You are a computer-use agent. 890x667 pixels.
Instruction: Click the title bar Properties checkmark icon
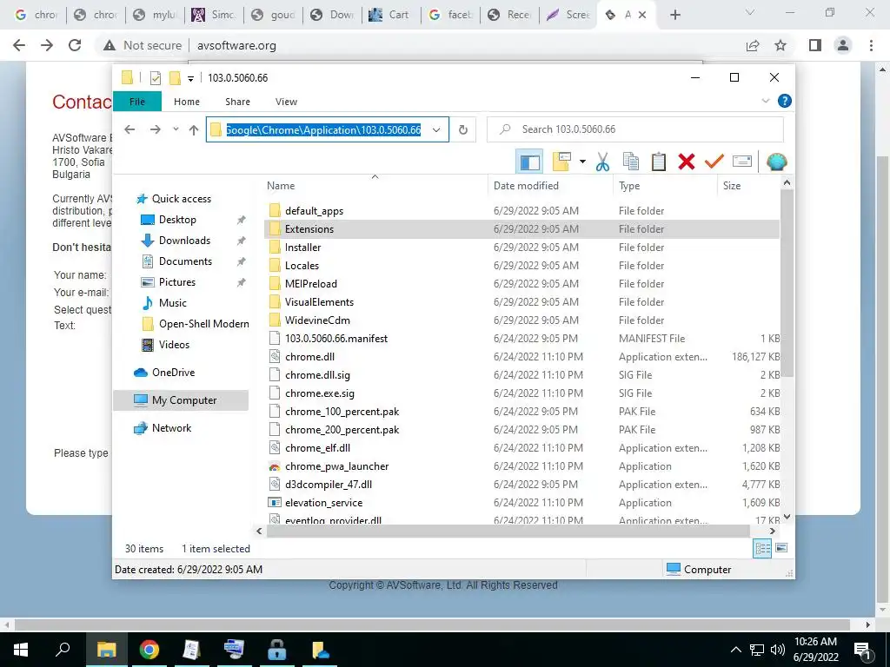coord(155,78)
